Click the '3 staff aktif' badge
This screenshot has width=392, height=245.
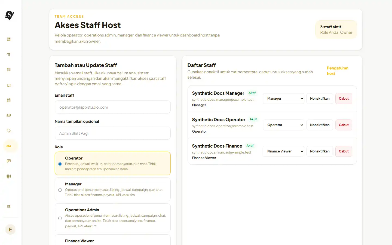[x=336, y=29]
